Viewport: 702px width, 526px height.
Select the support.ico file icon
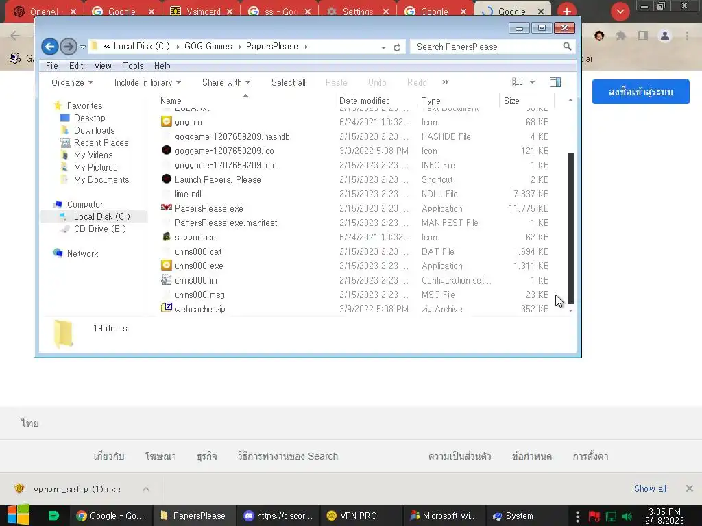(x=166, y=236)
